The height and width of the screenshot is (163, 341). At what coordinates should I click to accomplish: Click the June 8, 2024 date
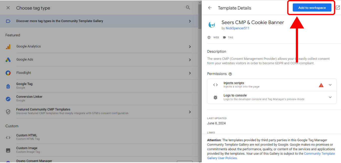(216, 123)
